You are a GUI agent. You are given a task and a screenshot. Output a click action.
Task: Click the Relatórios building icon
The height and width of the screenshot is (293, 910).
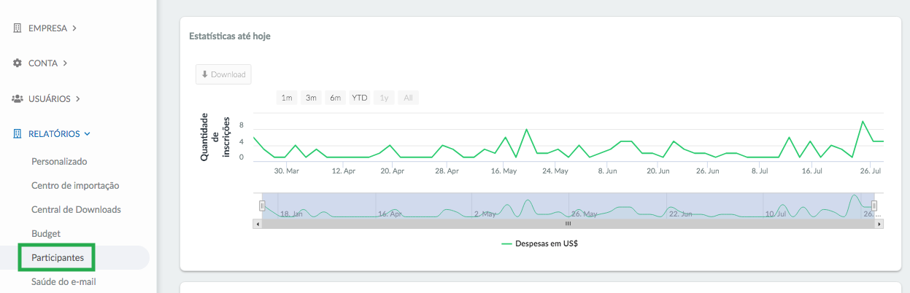pyautogui.click(x=18, y=134)
